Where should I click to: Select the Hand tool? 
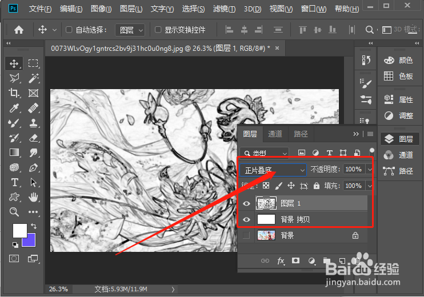33,197
